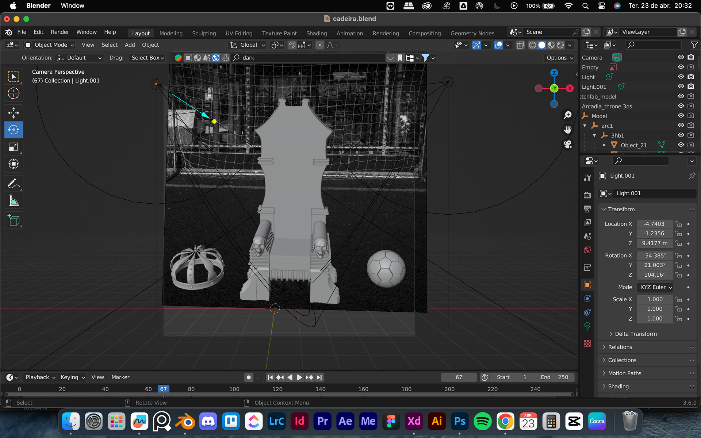This screenshot has width=701, height=438.
Task: Open the Texture properties tab
Action: point(587,343)
